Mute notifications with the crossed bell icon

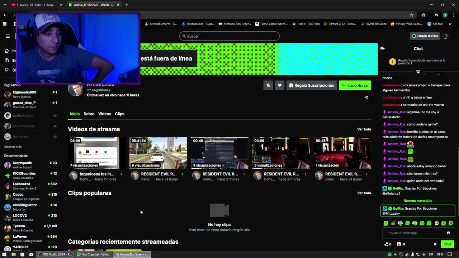(x=268, y=85)
